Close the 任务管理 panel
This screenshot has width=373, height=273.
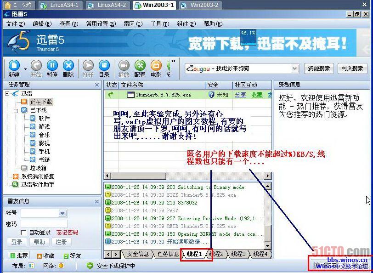click(x=97, y=85)
